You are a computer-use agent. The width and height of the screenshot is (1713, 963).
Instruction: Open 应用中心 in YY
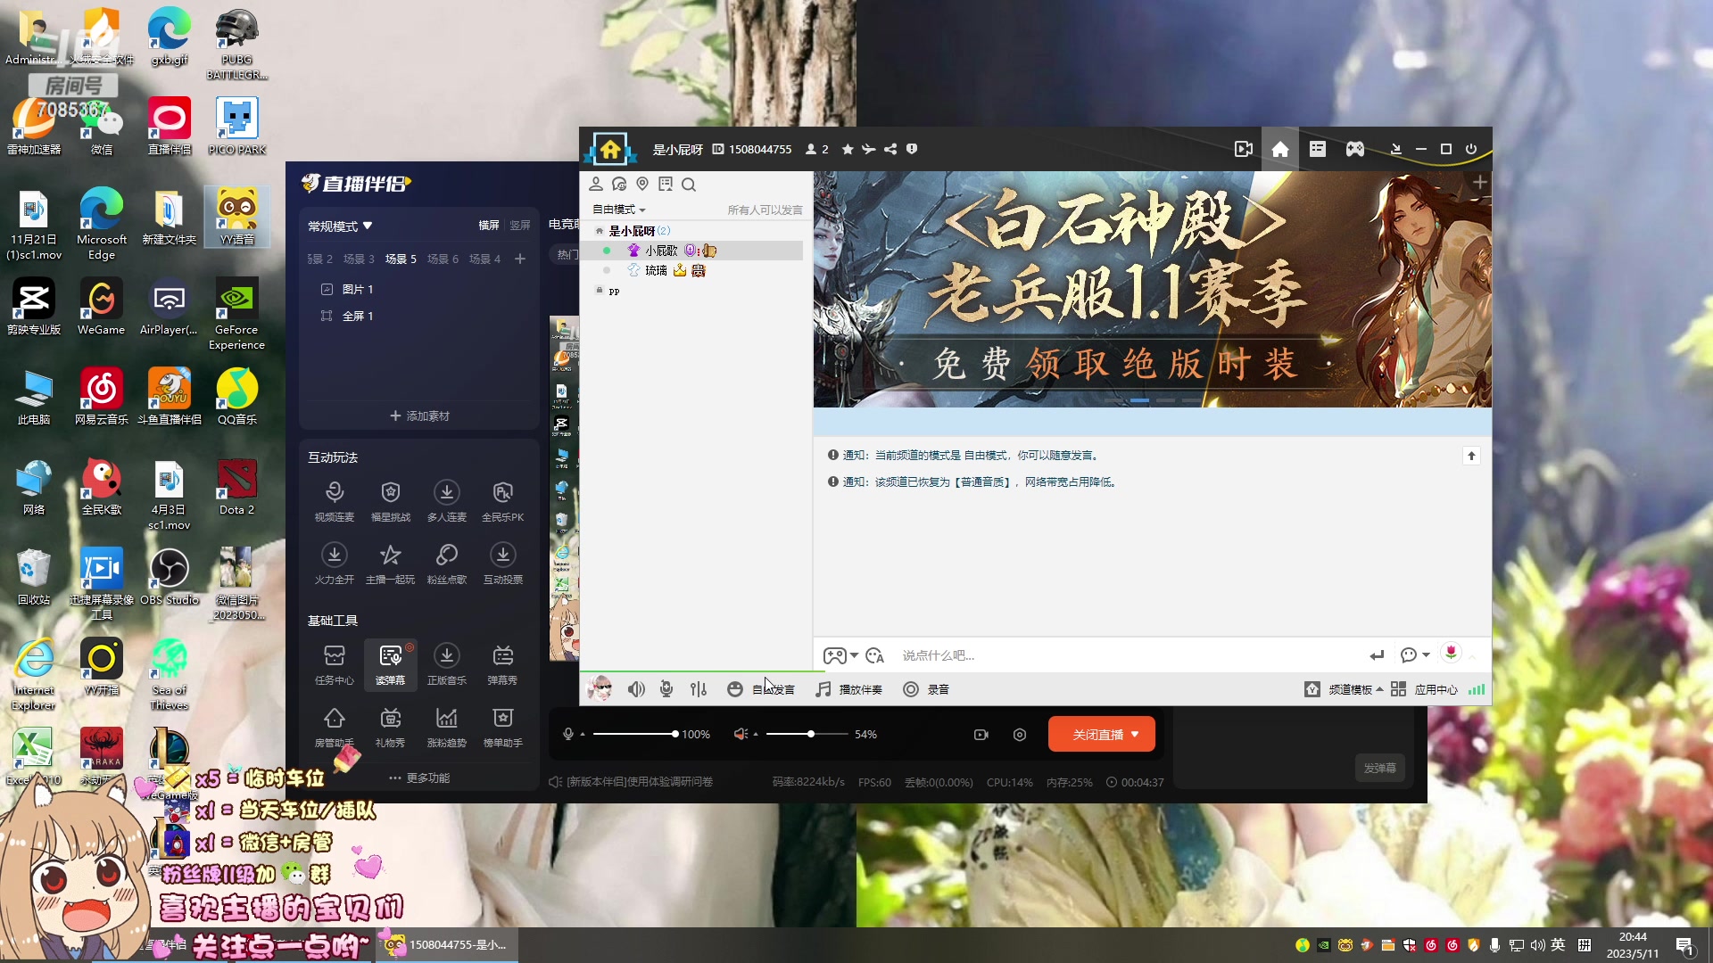[1424, 689]
